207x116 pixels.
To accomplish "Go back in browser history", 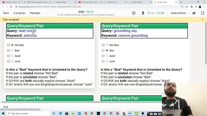I will point(3,7).
